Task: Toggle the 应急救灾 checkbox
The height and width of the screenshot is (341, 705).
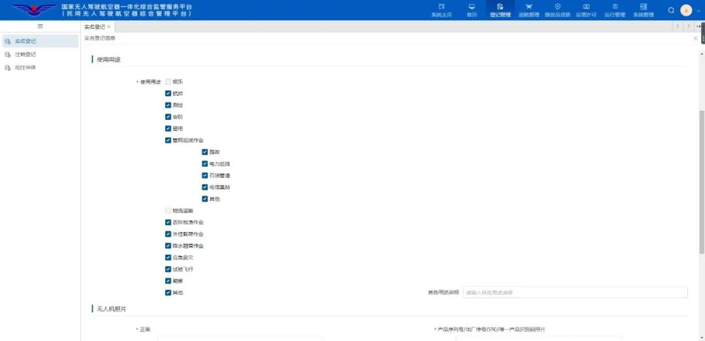Action: click(x=168, y=258)
